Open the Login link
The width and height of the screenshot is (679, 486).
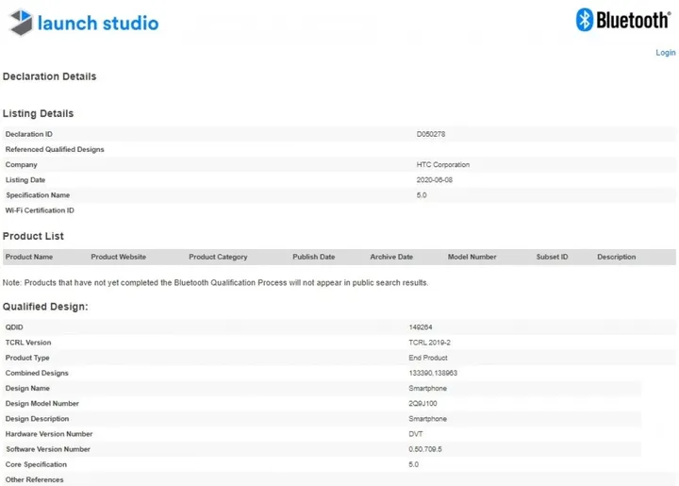666,53
